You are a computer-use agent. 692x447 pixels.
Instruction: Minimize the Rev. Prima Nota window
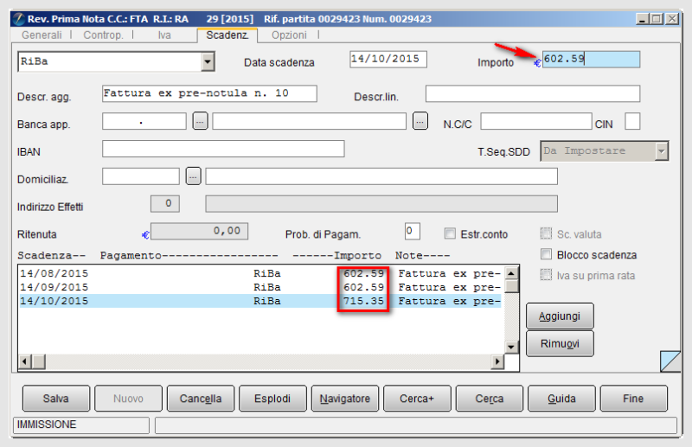(643, 19)
